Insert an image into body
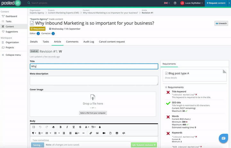This screenshot has height=148, width=231. point(97,133)
